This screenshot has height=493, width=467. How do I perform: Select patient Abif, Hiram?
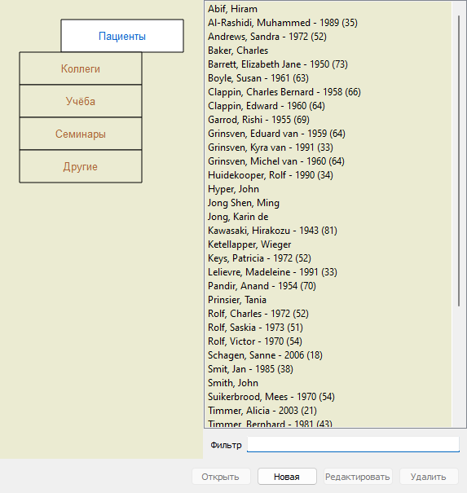329,9
